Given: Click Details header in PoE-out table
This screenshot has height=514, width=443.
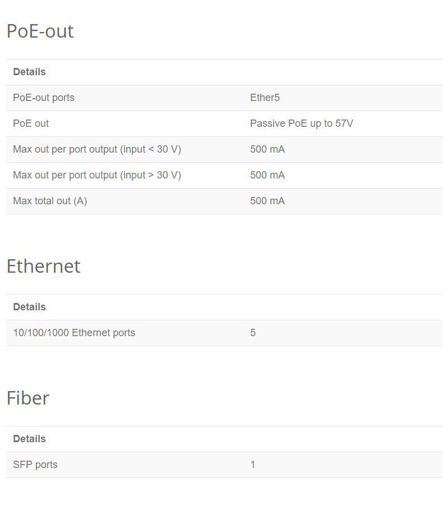Looking at the screenshot, I should click(x=29, y=72).
